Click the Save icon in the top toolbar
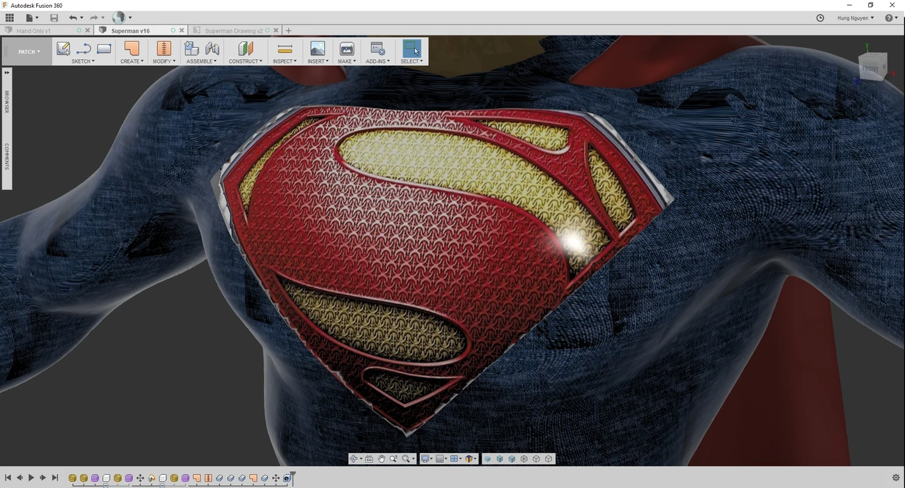Screen dimensions: 905x488 pyautogui.click(x=54, y=17)
